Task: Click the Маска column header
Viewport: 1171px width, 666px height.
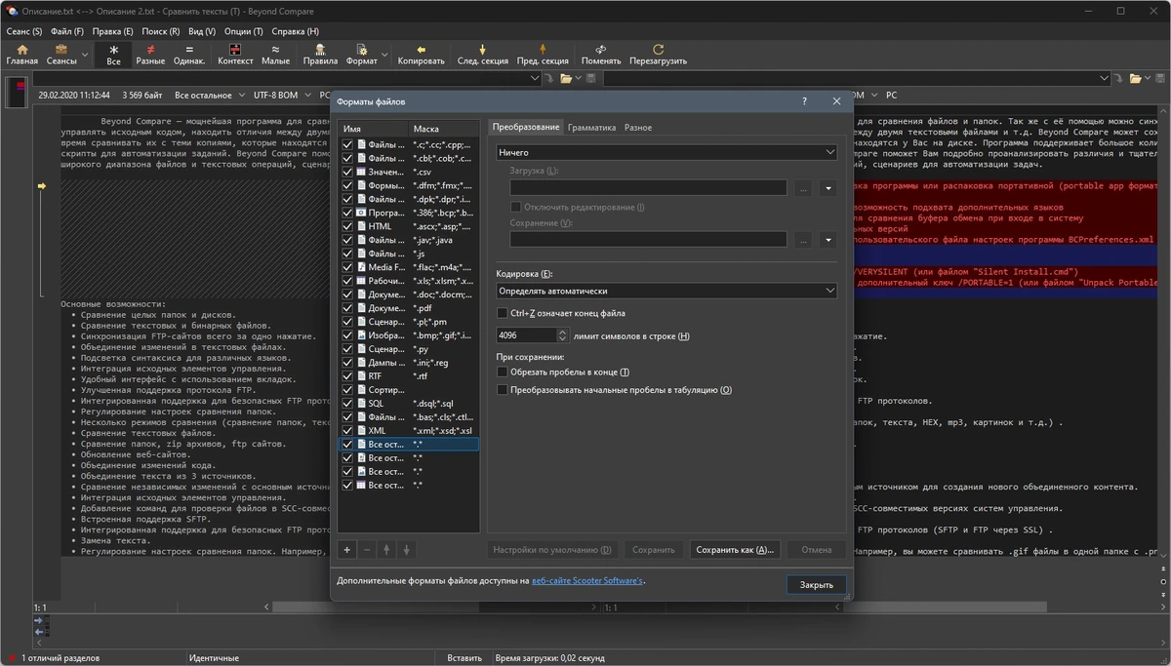Action: tap(444, 129)
